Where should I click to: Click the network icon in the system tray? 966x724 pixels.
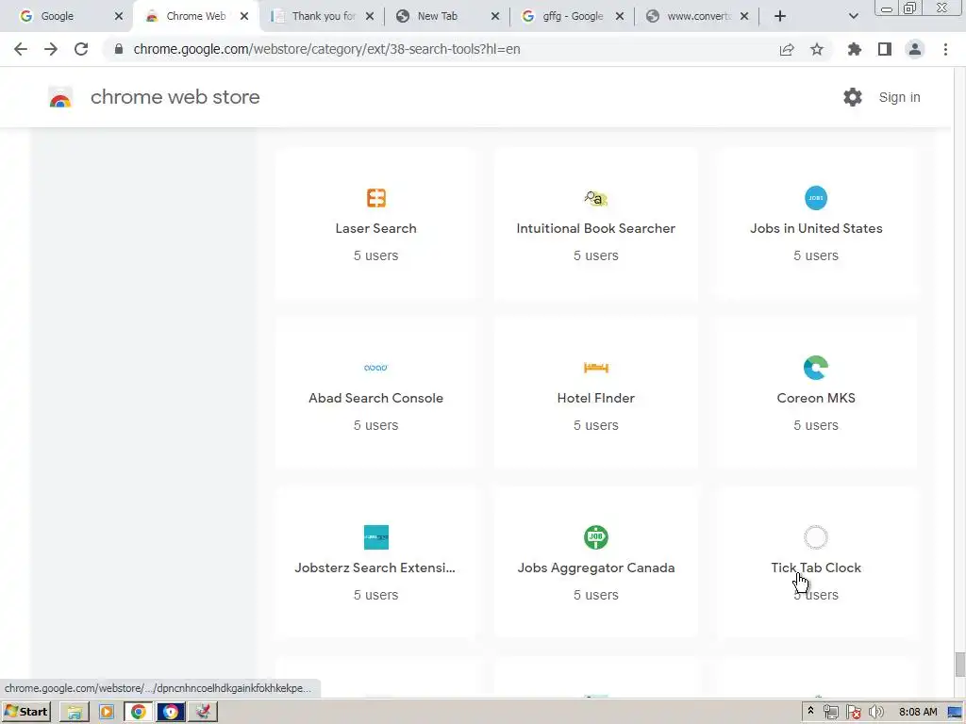[x=831, y=712]
